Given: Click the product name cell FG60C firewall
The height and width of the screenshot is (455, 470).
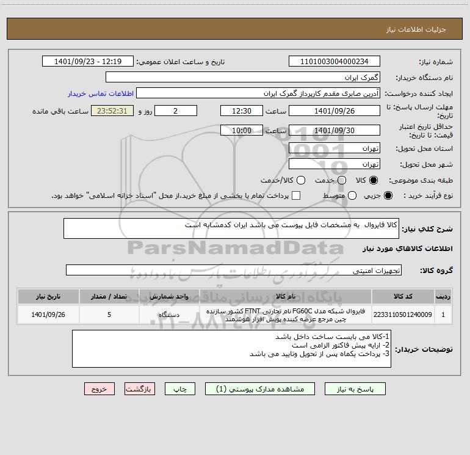Looking at the screenshot, I should point(286,315).
